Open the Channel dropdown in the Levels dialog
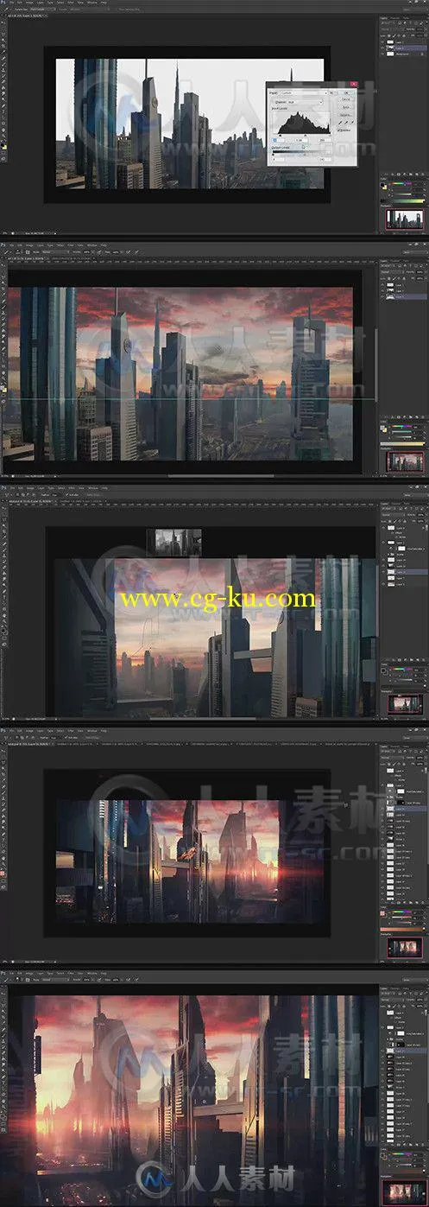The width and height of the screenshot is (429, 1207). point(305,102)
